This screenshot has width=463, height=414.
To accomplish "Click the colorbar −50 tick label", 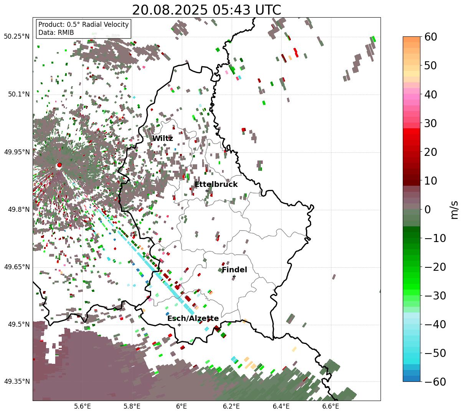I will coord(435,353).
